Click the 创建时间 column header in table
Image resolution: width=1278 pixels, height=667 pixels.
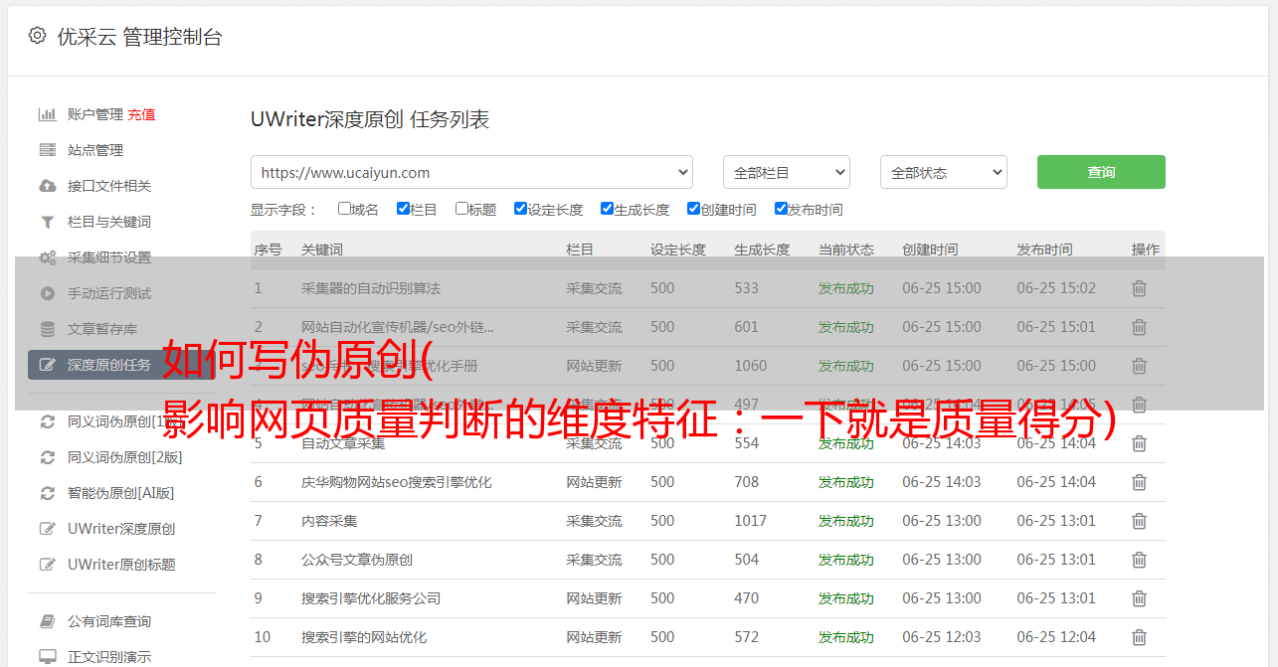(x=930, y=250)
